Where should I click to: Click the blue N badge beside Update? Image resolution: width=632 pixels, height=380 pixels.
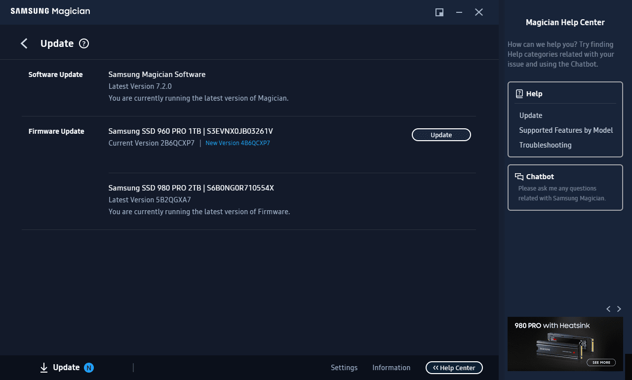pos(88,367)
